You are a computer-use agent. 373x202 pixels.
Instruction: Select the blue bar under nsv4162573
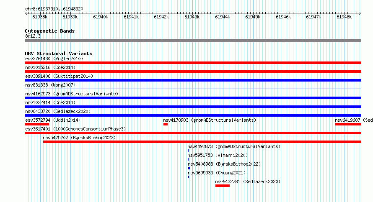pyautogui.click(x=193, y=98)
